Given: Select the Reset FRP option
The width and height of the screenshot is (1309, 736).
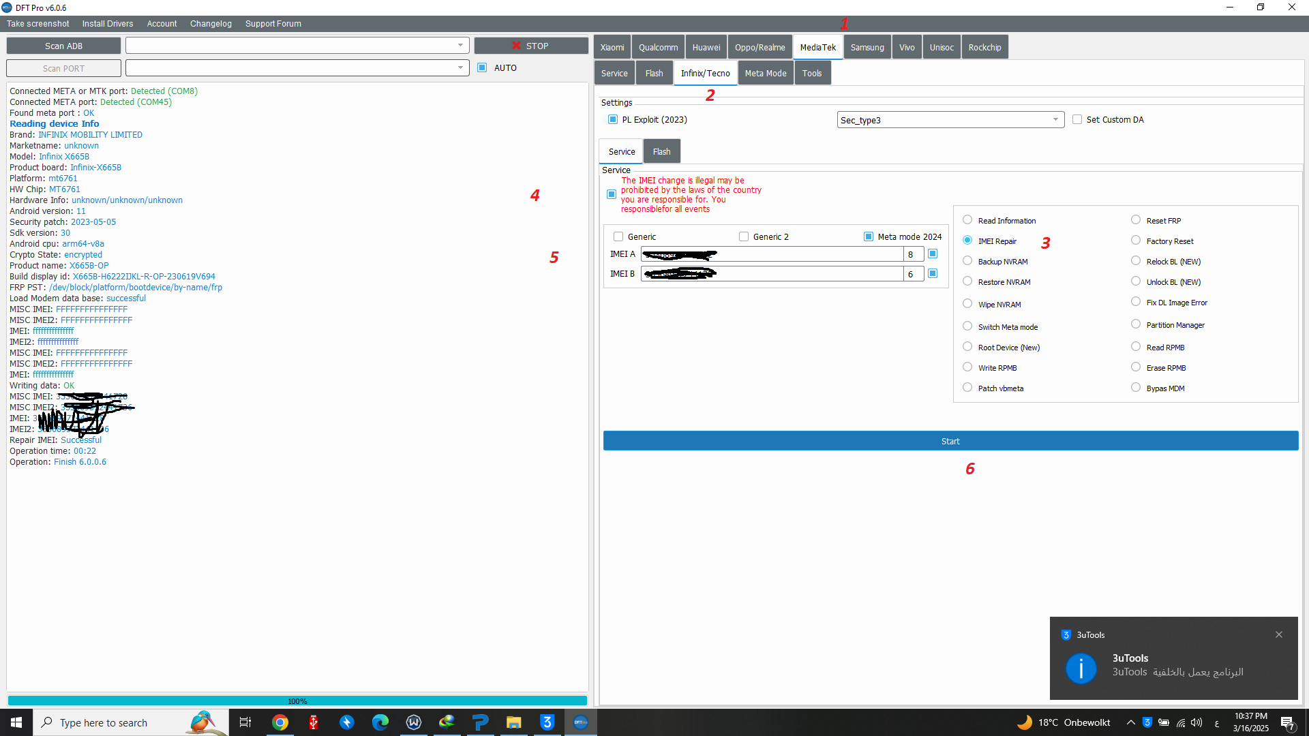Looking at the screenshot, I should pyautogui.click(x=1136, y=219).
